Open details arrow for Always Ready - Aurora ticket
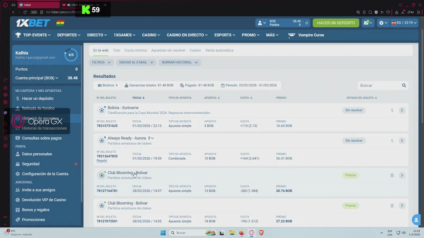The height and width of the screenshot is (238, 424). (402, 141)
